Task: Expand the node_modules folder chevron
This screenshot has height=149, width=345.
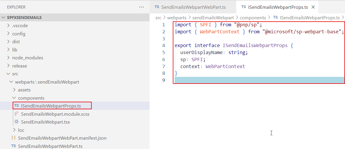Action: coord(8,58)
